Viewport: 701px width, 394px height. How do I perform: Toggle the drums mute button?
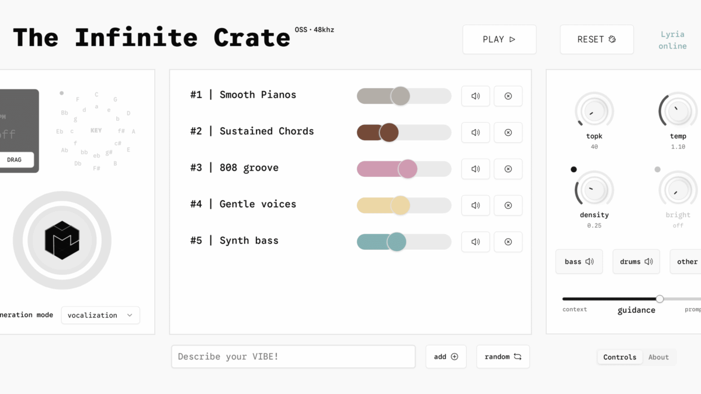[636, 261]
